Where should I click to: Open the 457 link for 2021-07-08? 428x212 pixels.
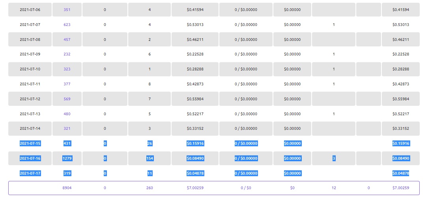(67, 39)
